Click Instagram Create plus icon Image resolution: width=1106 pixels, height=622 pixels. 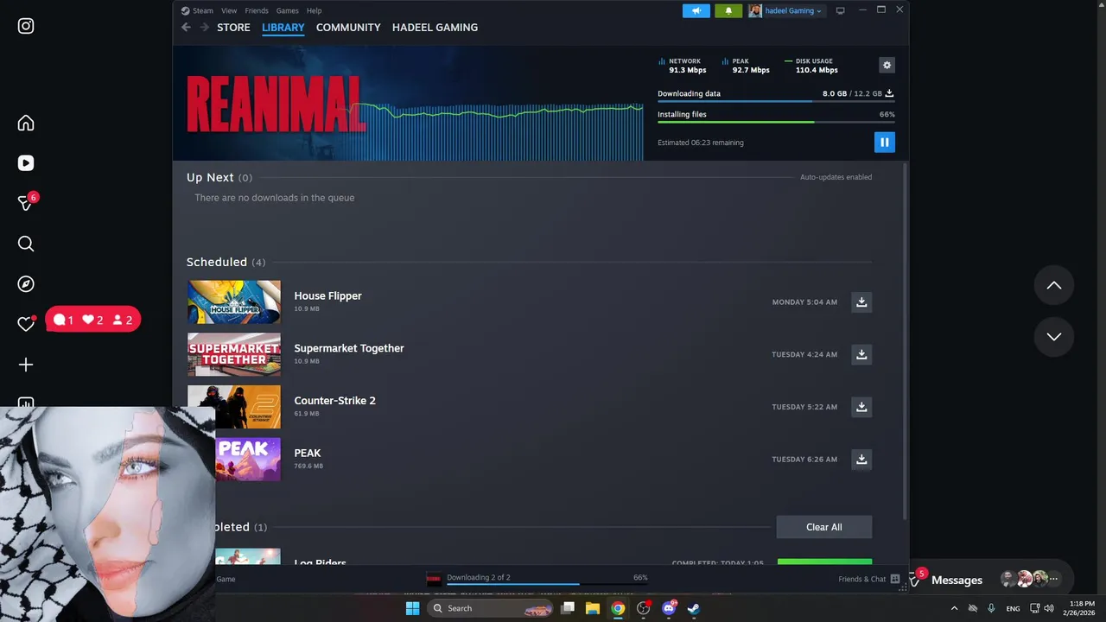click(26, 365)
